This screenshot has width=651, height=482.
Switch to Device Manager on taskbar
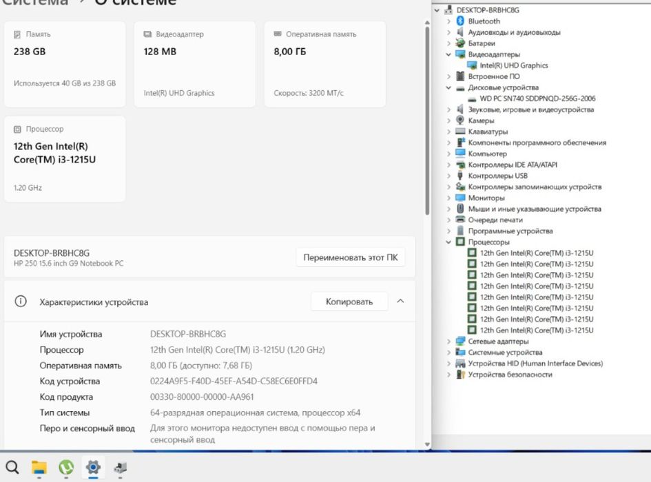tap(120, 468)
